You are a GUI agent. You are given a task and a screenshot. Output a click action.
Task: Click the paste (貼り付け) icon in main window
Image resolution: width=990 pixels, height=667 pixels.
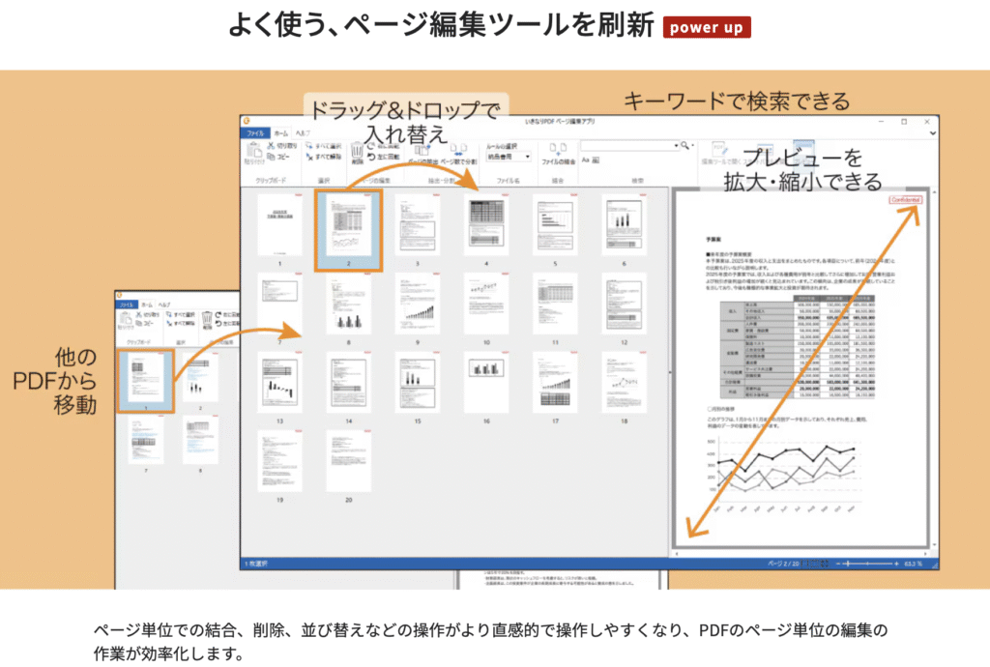[254, 152]
